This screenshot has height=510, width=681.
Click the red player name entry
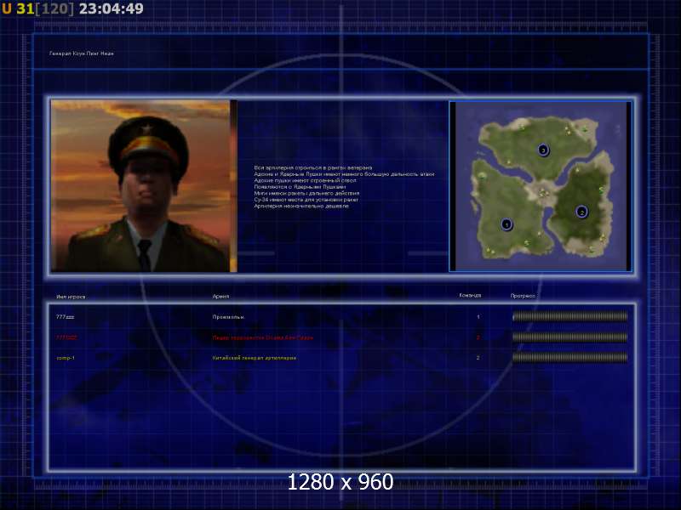[x=66, y=337]
